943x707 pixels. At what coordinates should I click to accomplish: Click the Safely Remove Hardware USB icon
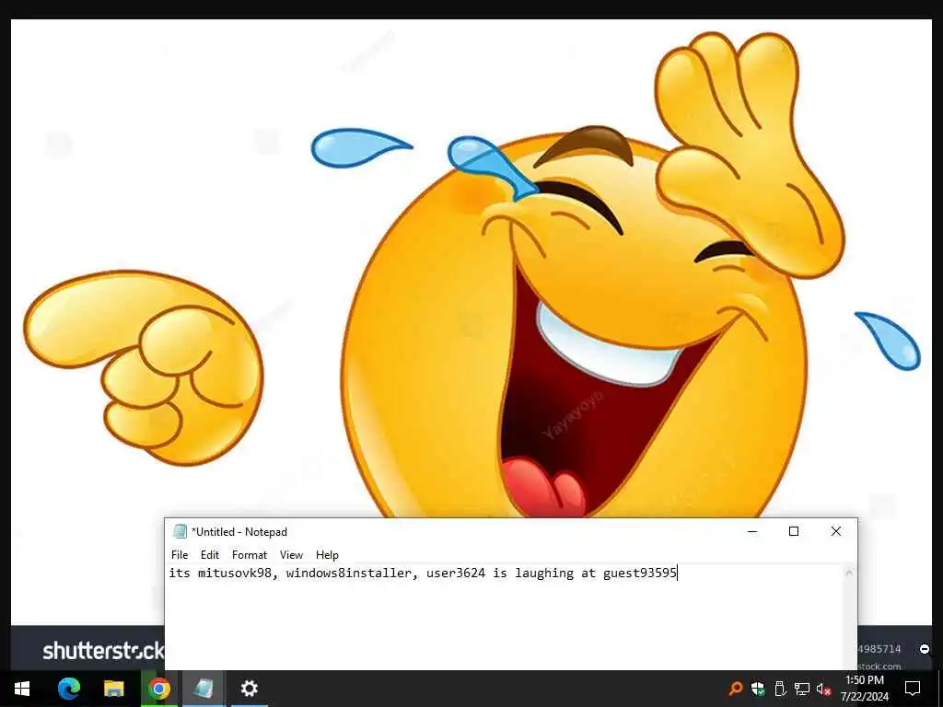coord(779,689)
